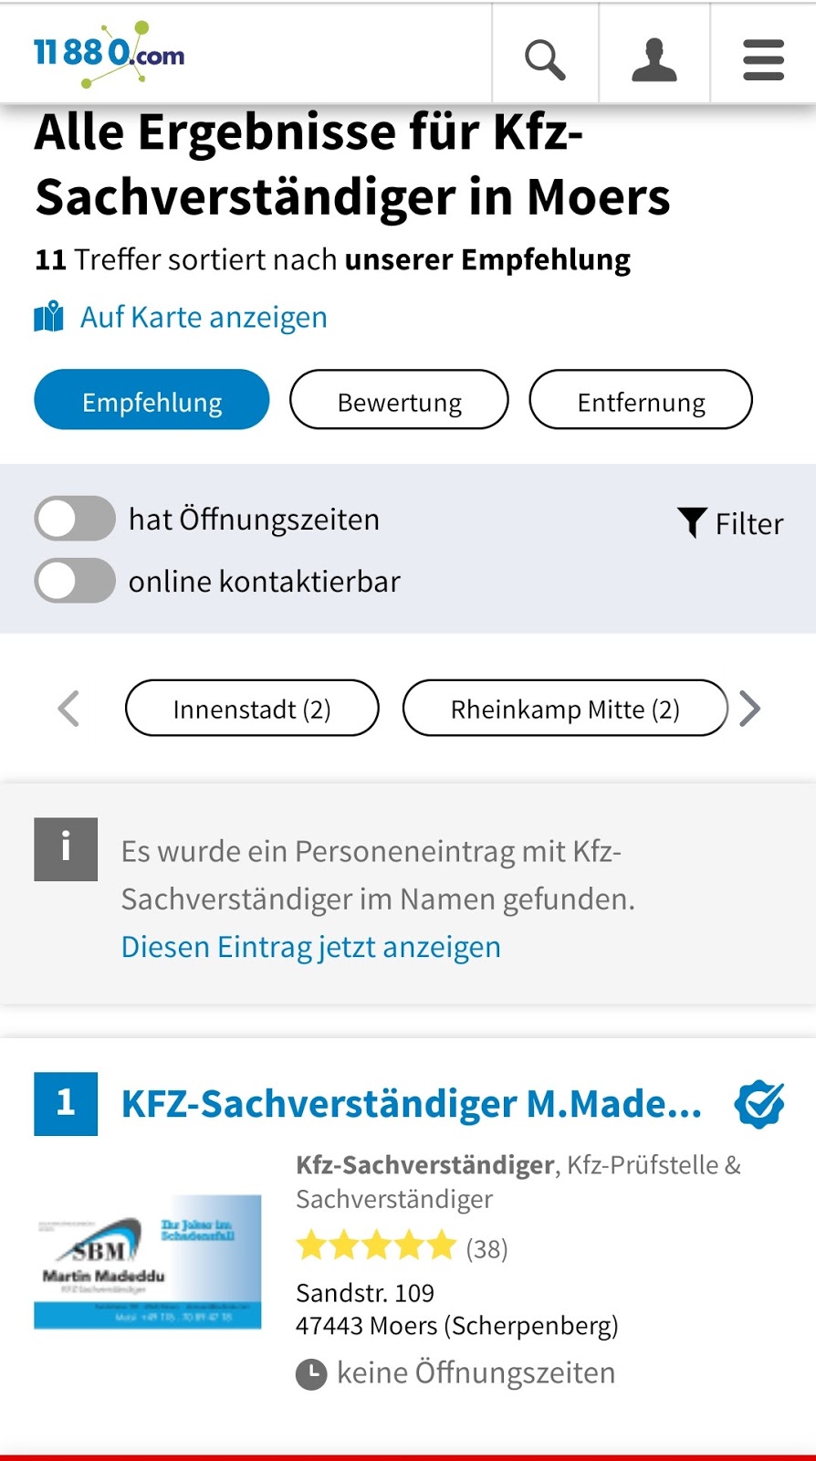Sort results by Bewertung
The image size is (816, 1461).
399,400
